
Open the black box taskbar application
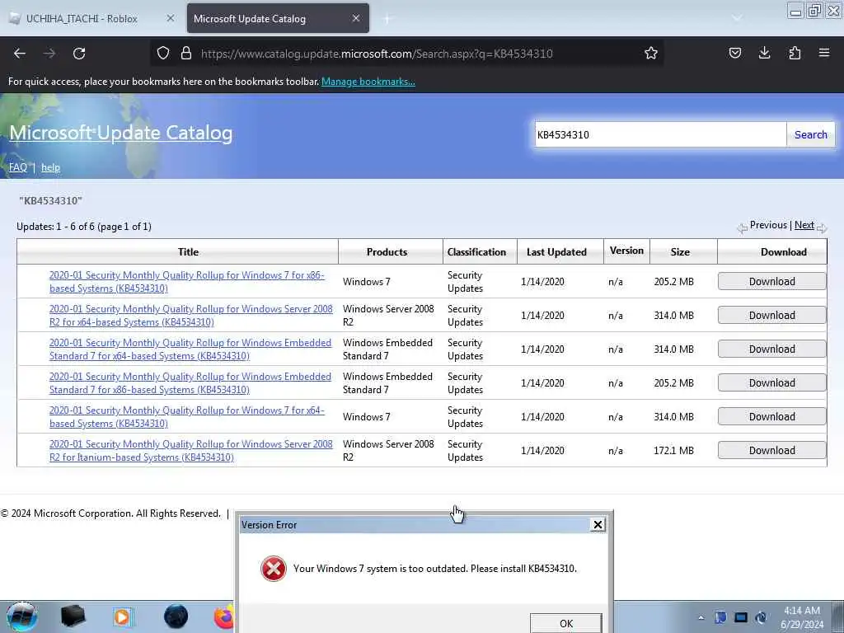(73, 617)
